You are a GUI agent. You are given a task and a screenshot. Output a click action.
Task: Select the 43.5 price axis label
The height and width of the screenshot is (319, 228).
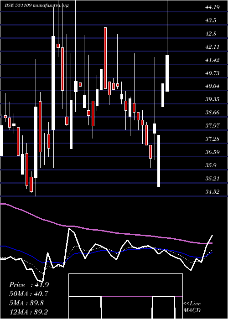coord(211,21)
